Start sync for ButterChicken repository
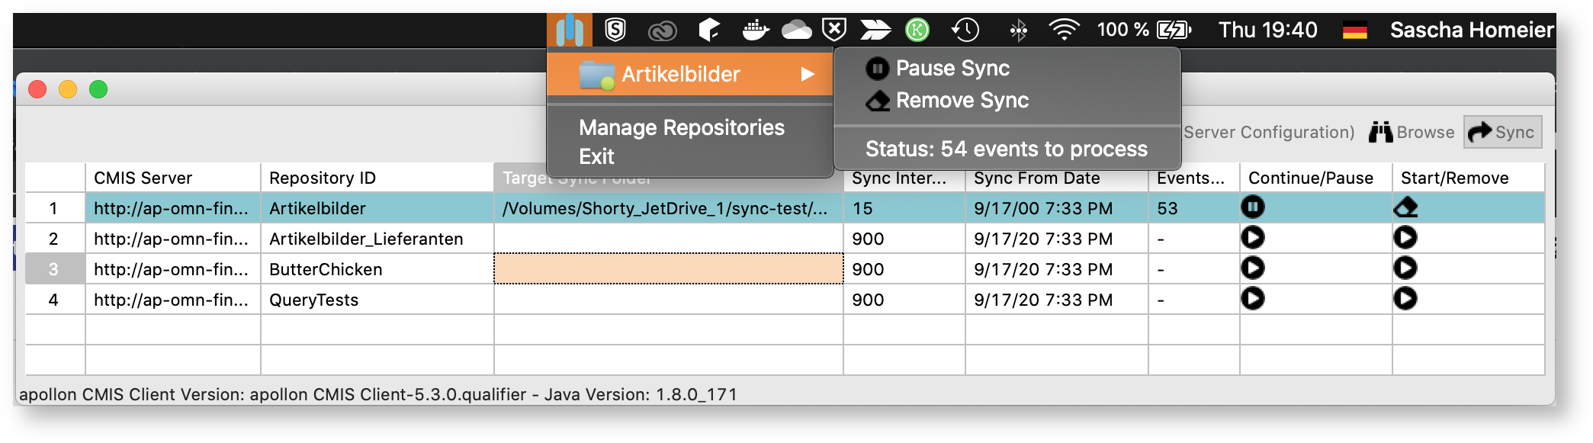The image size is (1593, 443). (x=1405, y=268)
